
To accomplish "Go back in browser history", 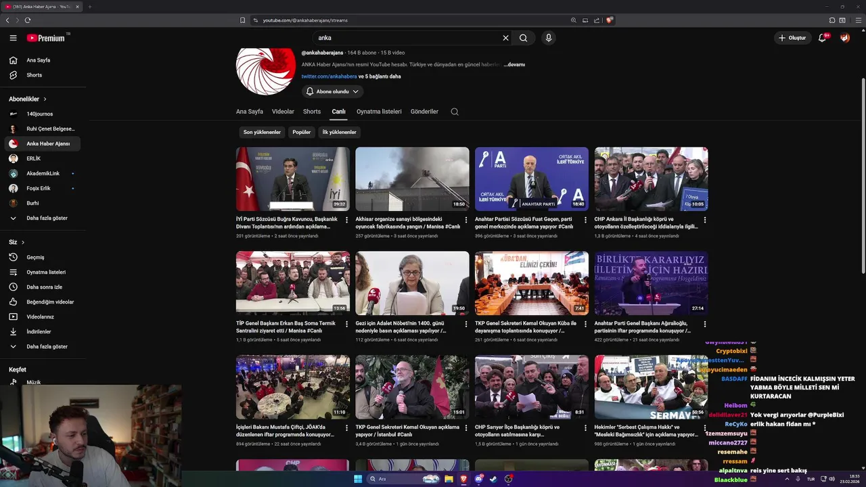I will point(7,20).
